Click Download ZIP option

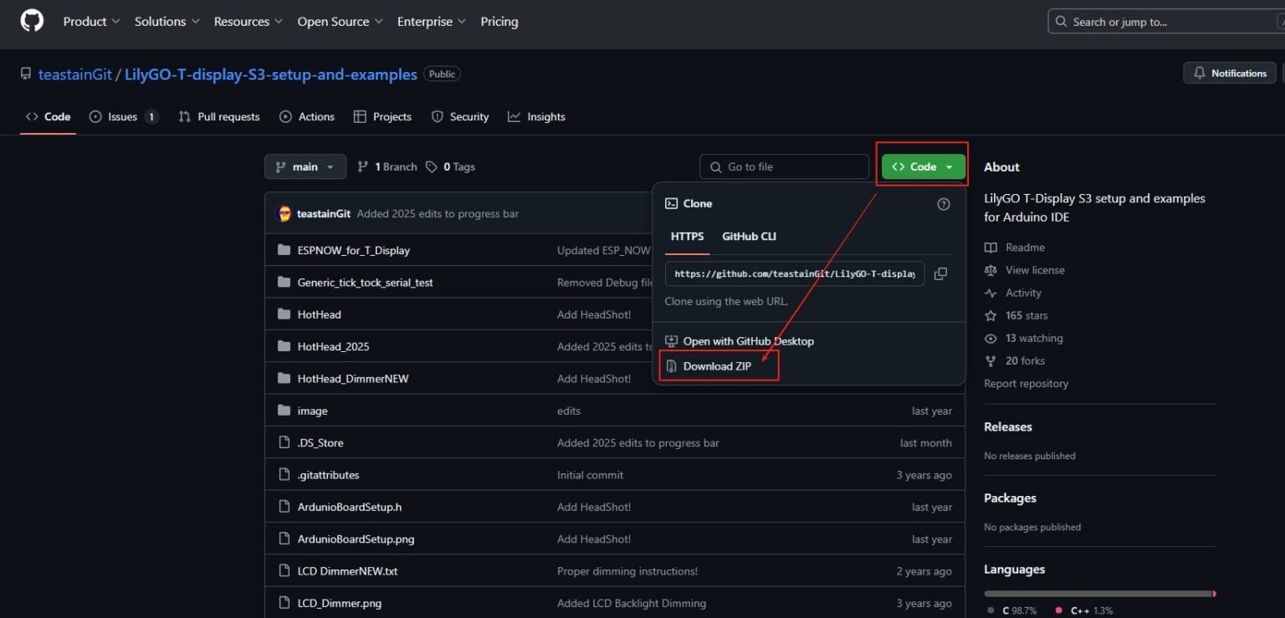click(x=717, y=366)
